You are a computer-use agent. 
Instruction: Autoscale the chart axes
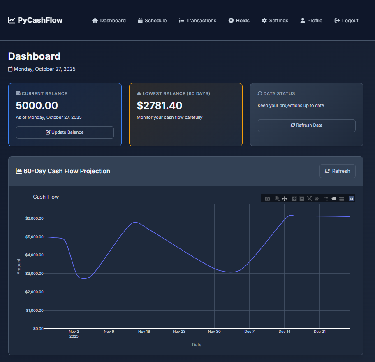[309, 198]
